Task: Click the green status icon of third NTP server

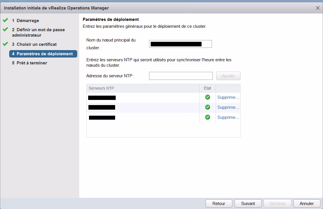Action: (207, 117)
